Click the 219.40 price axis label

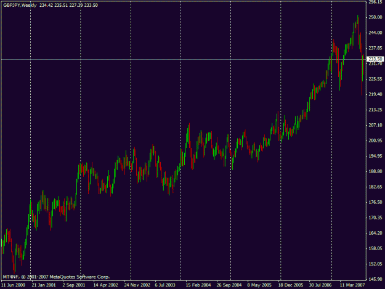[x=375, y=94]
